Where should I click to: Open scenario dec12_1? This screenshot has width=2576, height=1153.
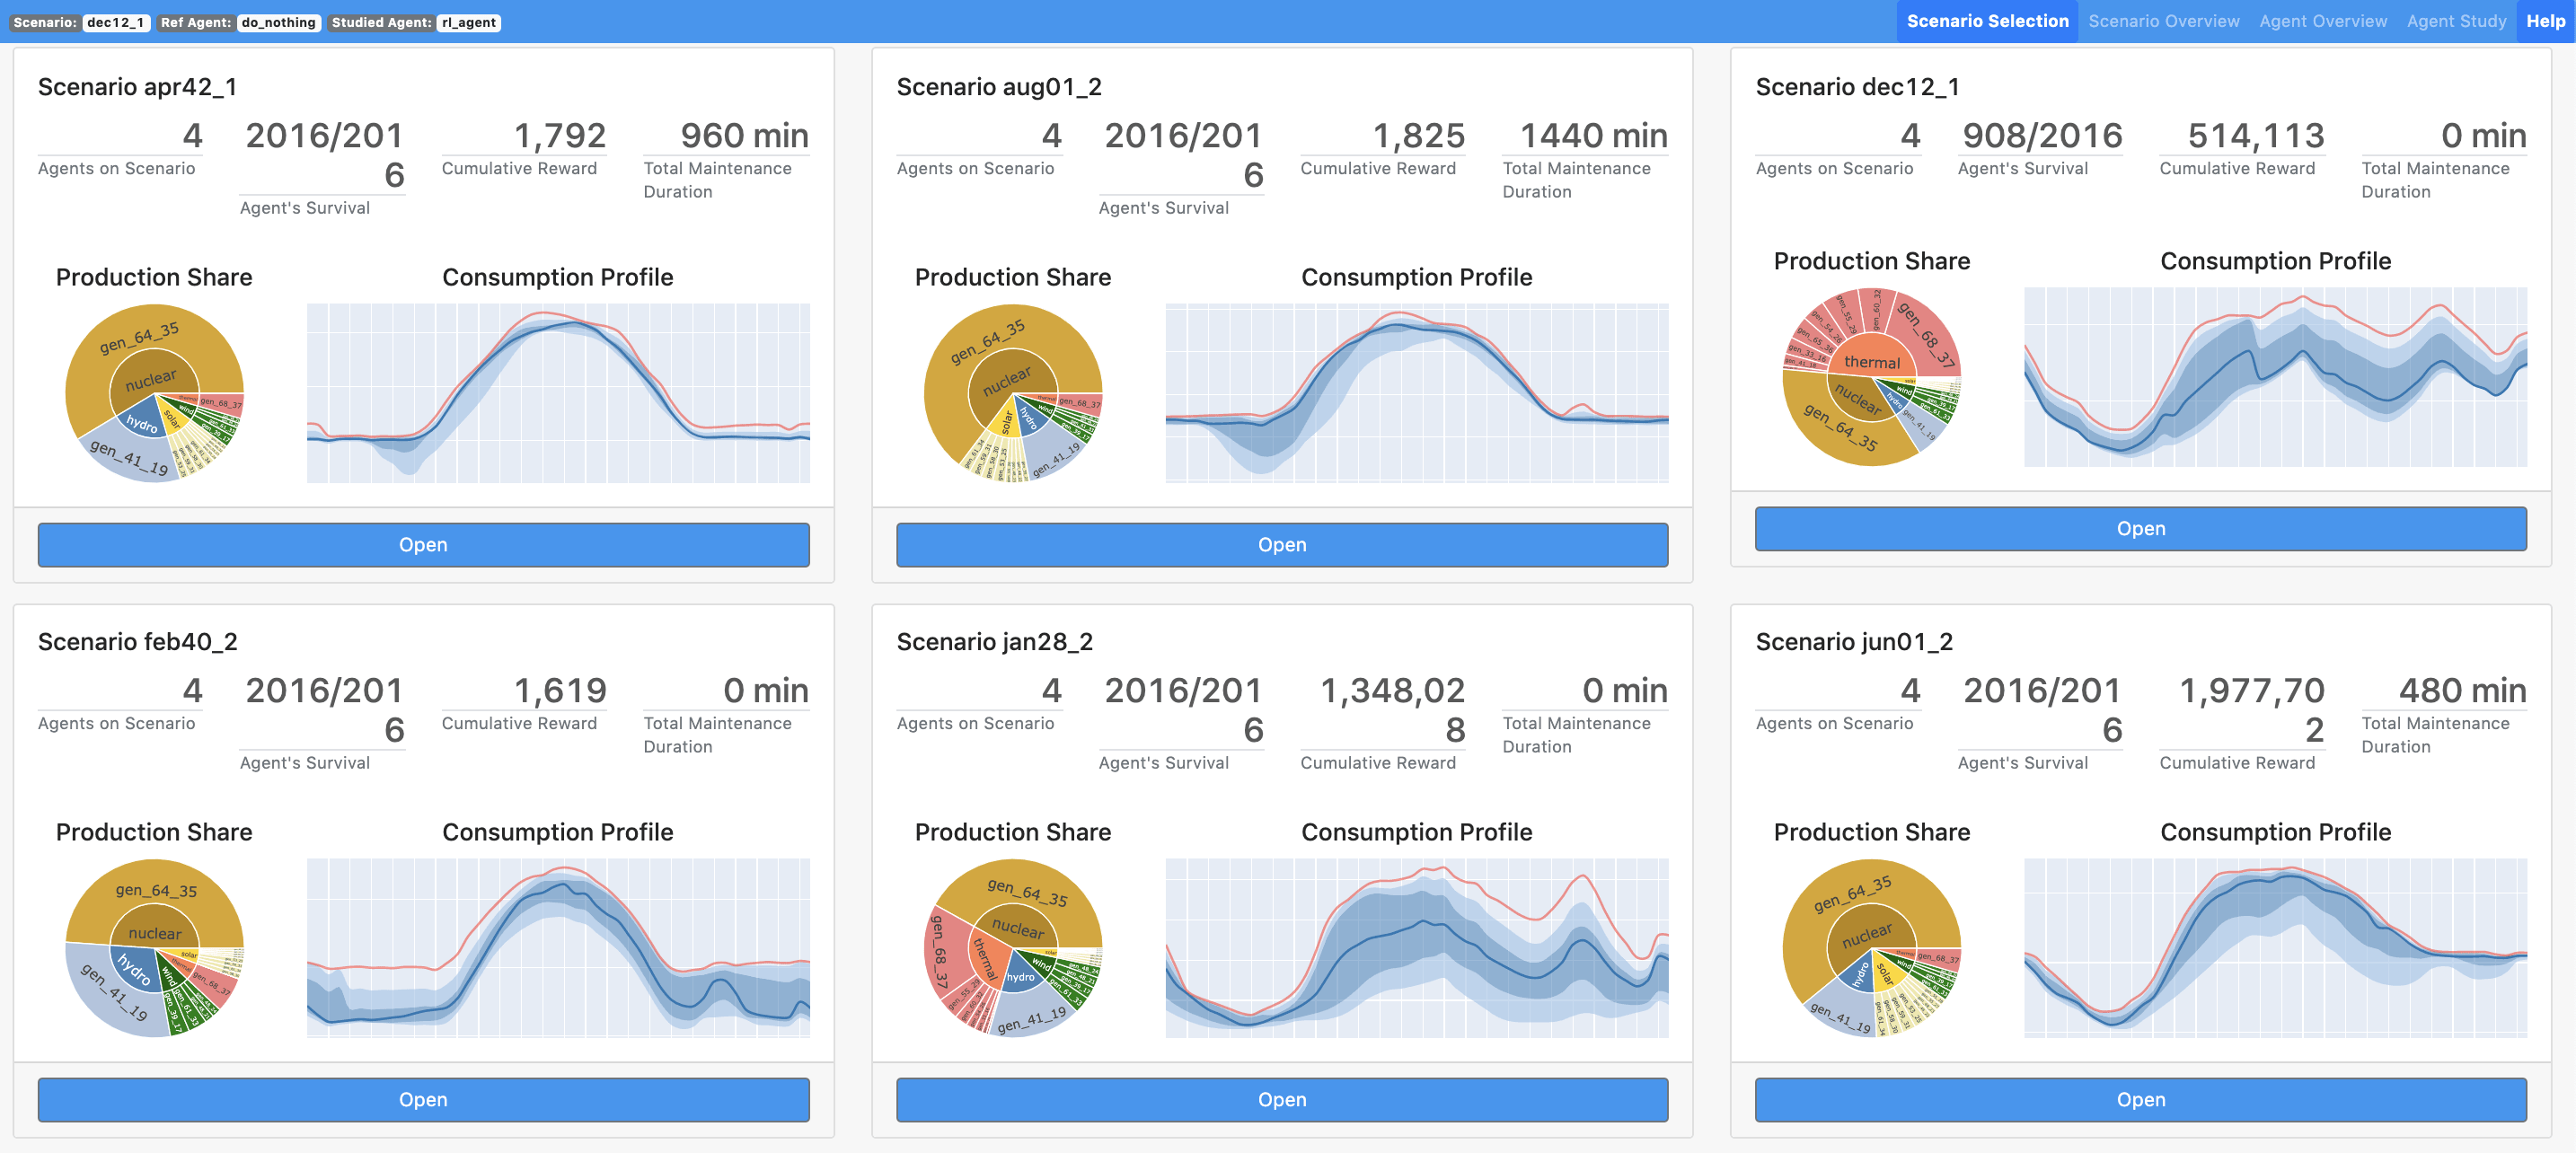point(2140,528)
